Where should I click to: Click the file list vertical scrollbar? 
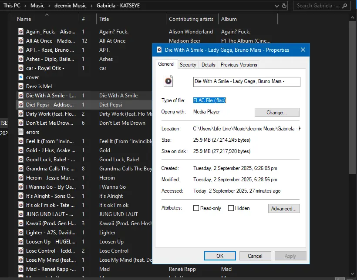pyautogui.click(x=352, y=97)
